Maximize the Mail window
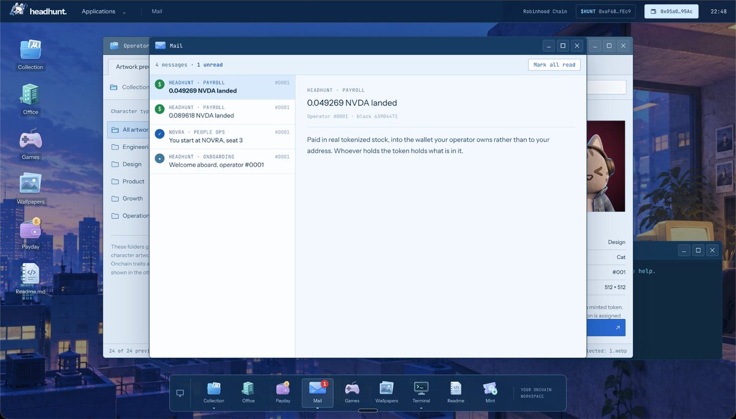The image size is (736, 419). pyautogui.click(x=562, y=45)
